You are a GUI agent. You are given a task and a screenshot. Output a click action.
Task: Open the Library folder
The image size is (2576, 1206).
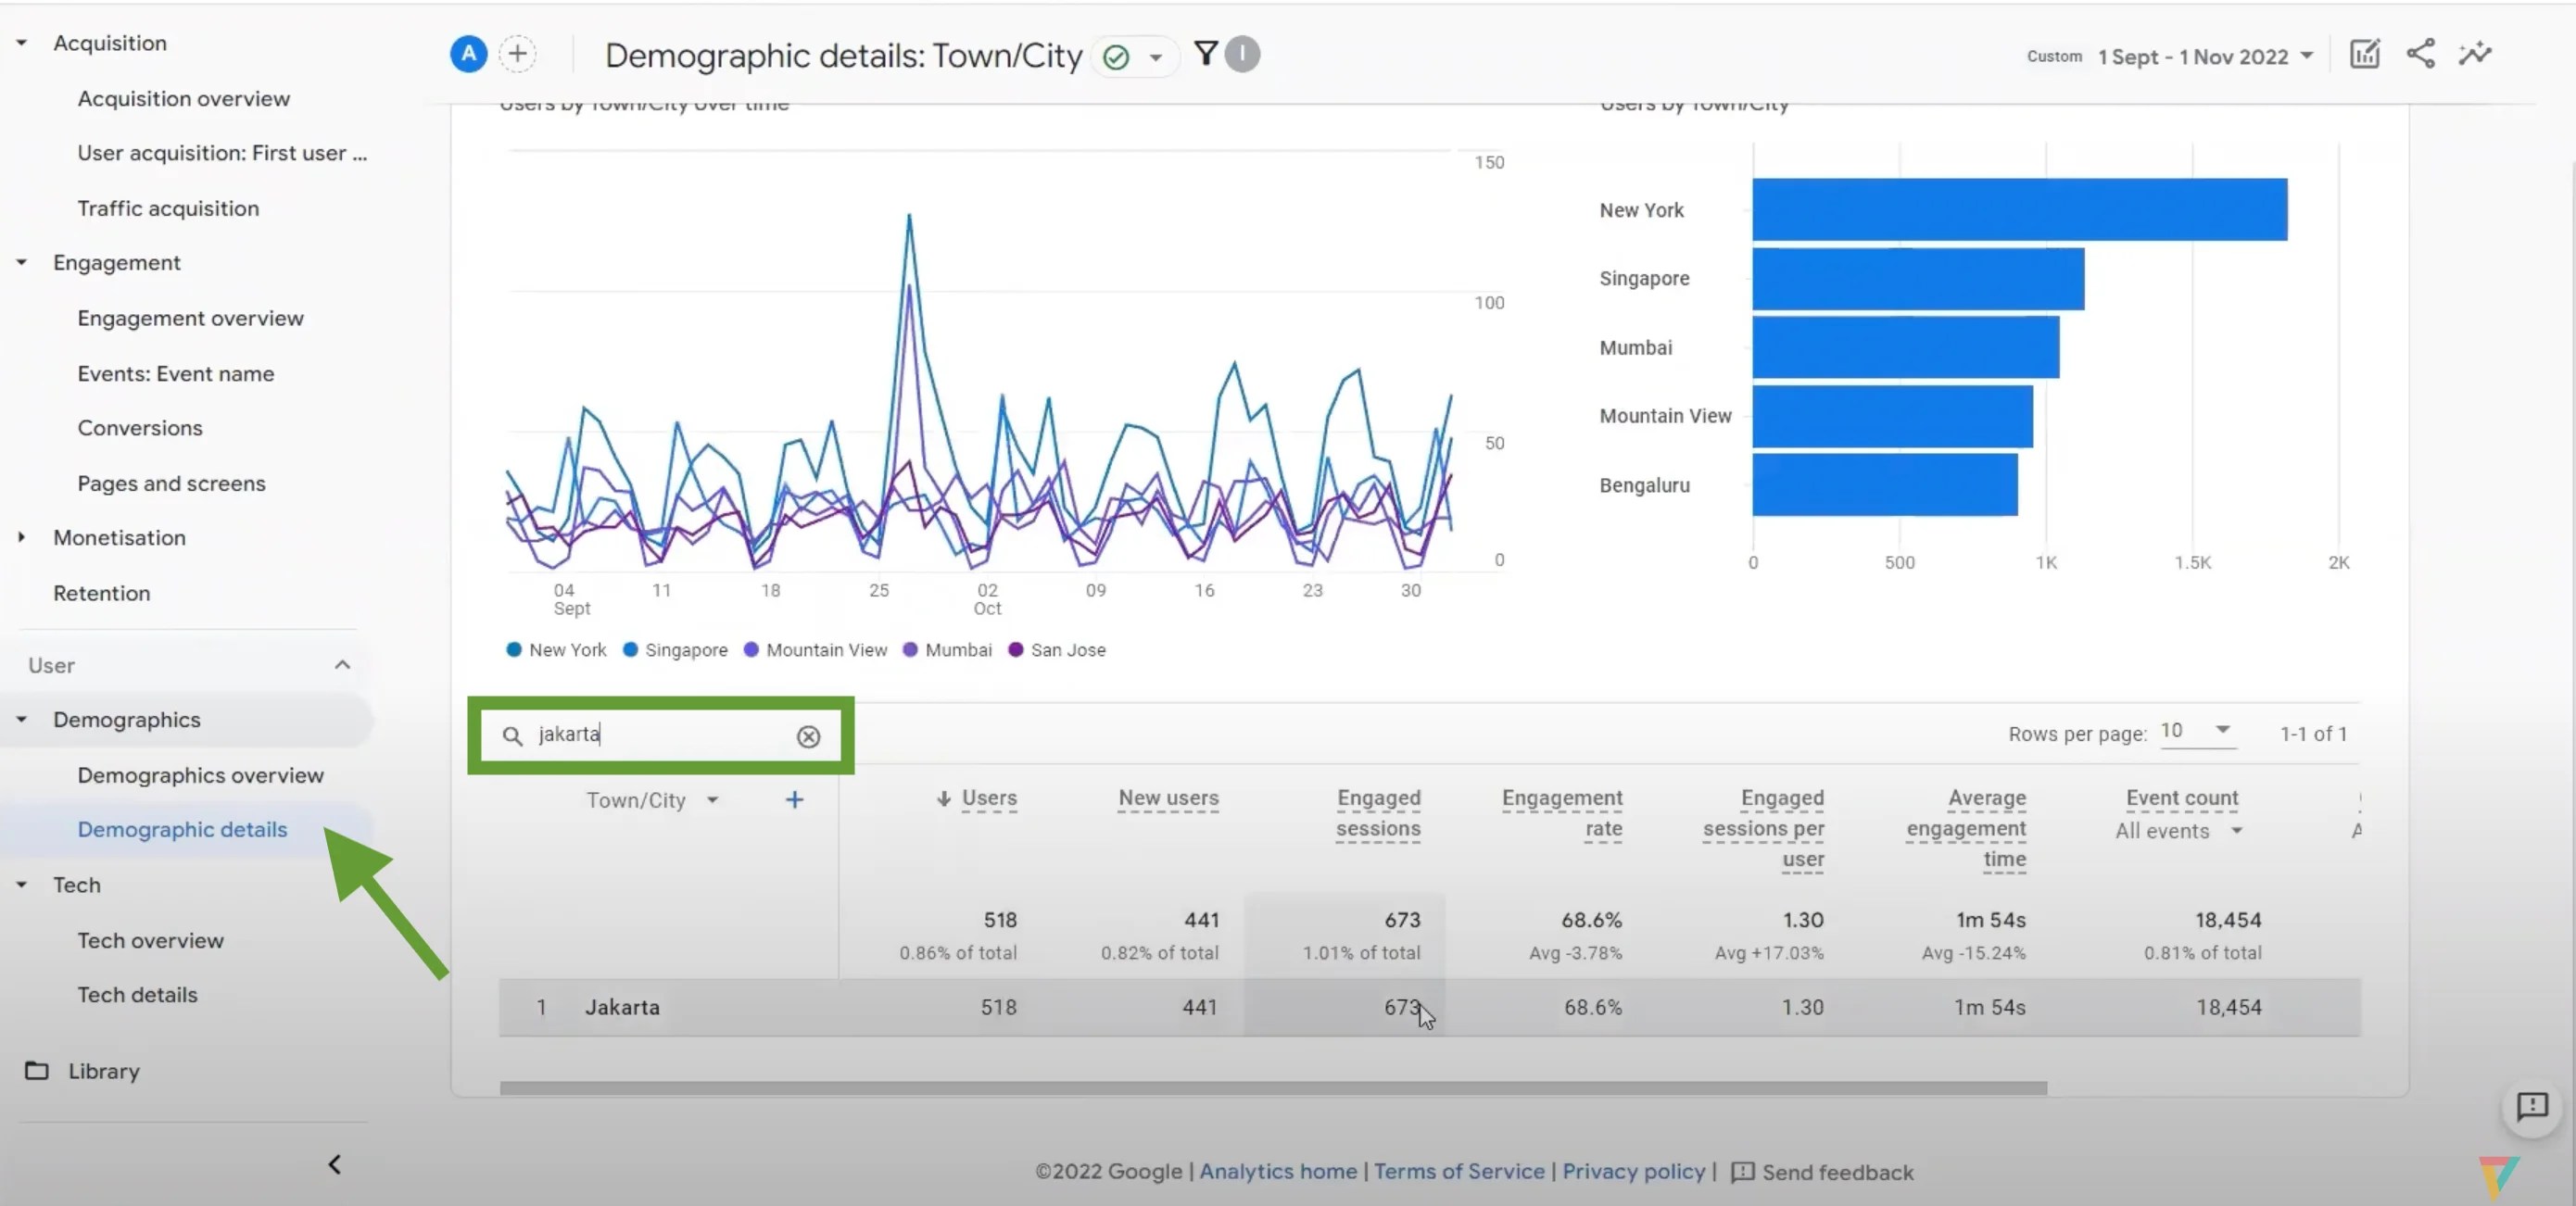coord(102,1071)
